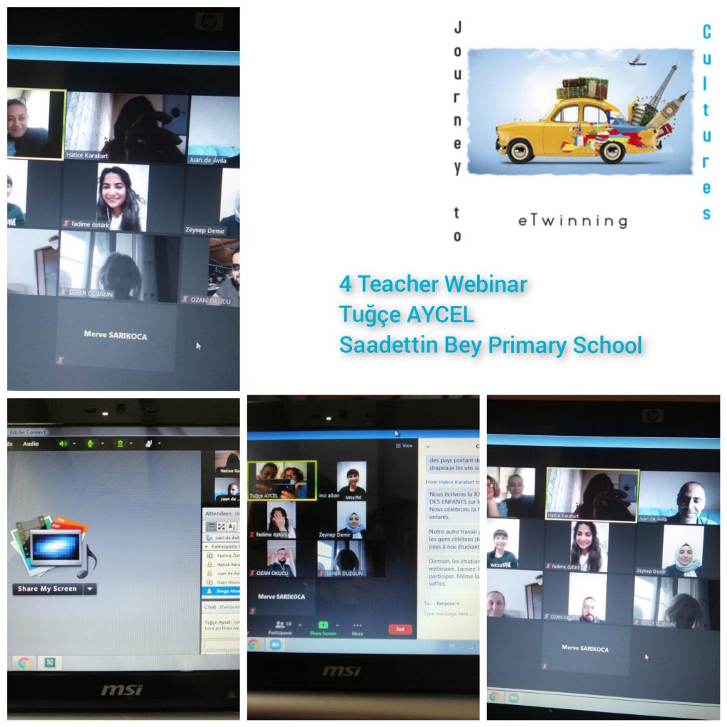Open the Everyone recipient dropdown in chat
The image size is (727, 727).
tap(448, 603)
